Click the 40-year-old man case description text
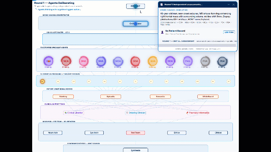 196,16
